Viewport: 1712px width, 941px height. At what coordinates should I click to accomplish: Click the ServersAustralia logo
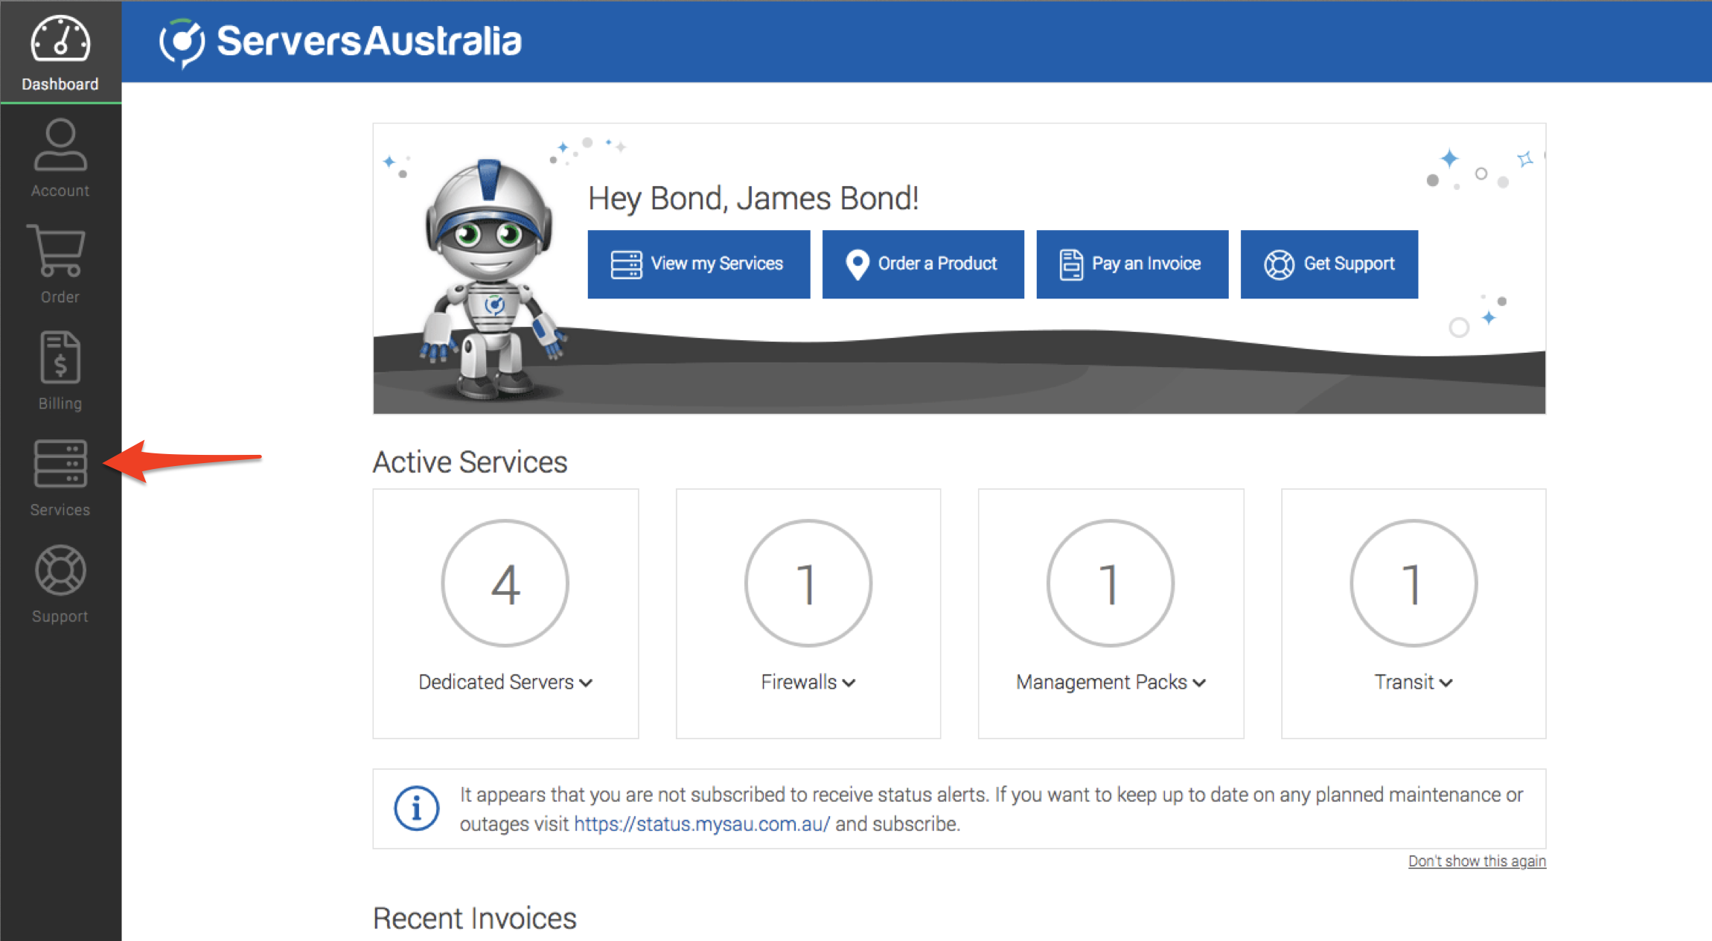pyautogui.click(x=340, y=42)
